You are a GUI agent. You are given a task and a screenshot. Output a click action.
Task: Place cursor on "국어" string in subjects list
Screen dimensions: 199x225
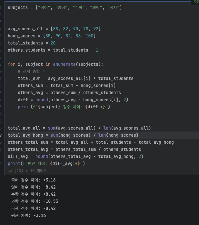[44, 7]
